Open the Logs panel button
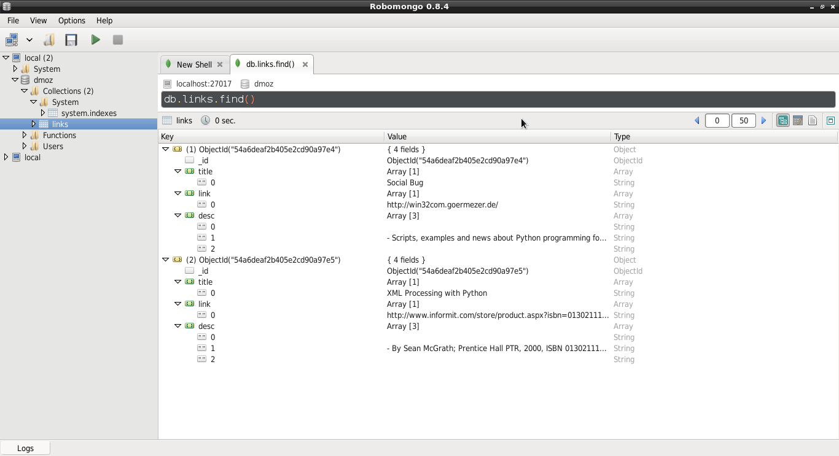The image size is (839, 456). [x=25, y=448]
